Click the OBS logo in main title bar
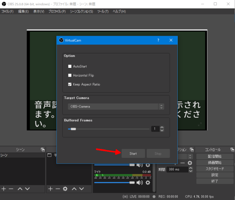Image resolution: width=235 pixels, height=200 pixels. click(4, 4)
